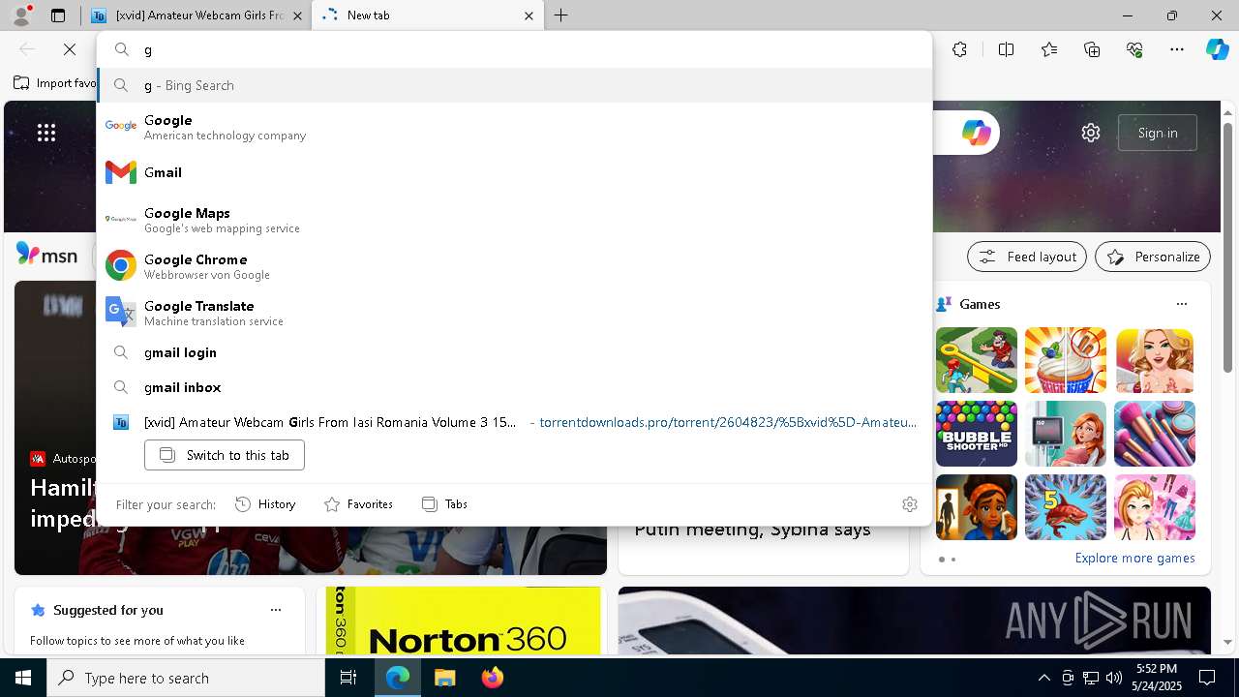Open Favorites star icon in toolbar
Viewport: 1239px width, 697px height.
coord(1049,49)
